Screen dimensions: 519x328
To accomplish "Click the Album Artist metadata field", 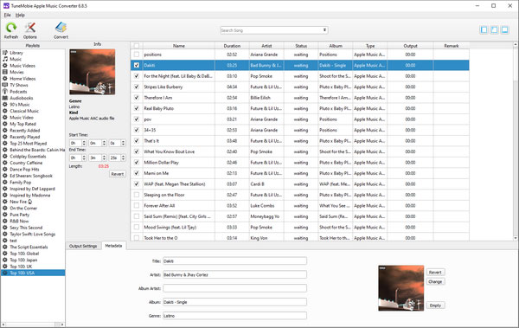I will click(x=235, y=288).
